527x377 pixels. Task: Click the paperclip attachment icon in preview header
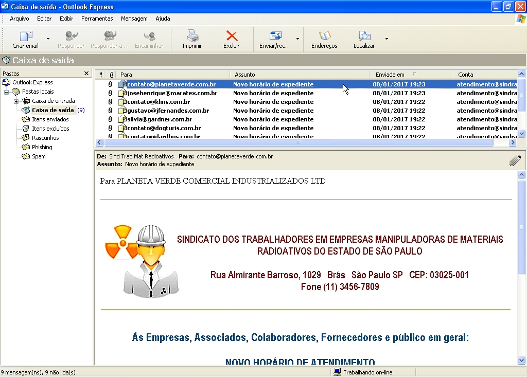515,161
